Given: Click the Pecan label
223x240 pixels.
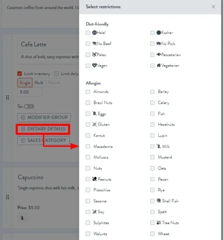Looking at the screenshot, I should point(163,179).
